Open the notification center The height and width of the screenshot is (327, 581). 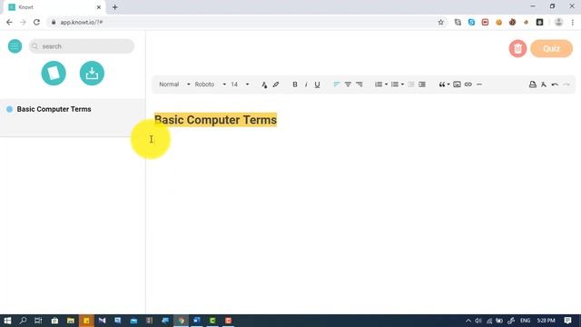pyautogui.click(x=567, y=321)
